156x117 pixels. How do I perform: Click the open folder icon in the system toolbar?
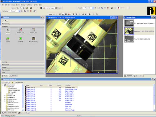[x=27, y=8]
